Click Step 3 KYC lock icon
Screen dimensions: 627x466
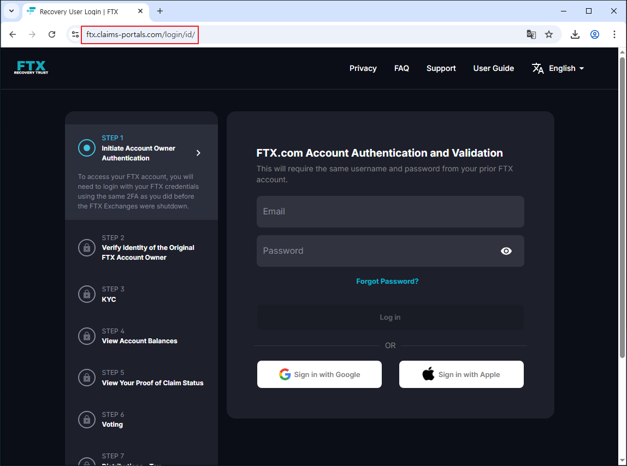point(87,294)
